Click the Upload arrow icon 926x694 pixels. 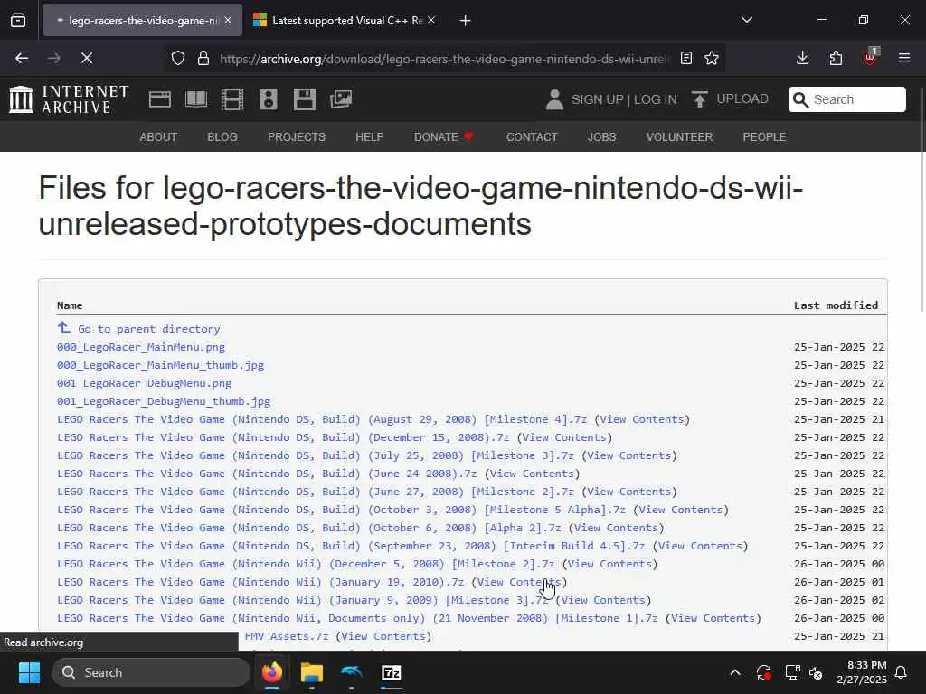pyautogui.click(x=699, y=99)
